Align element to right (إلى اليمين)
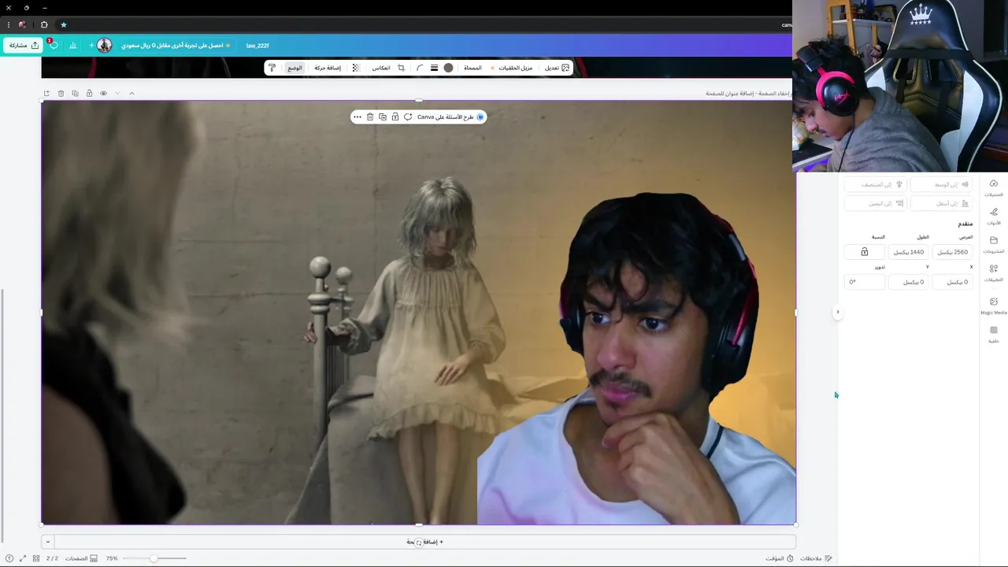Image resolution: width=1008 pixels, height=567 pixels. click(876, 203)
